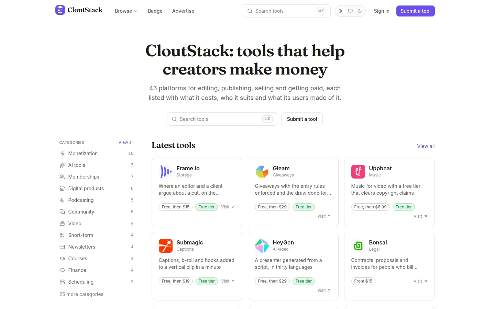Click the Podcasting microphone icon

coord(62,200)
